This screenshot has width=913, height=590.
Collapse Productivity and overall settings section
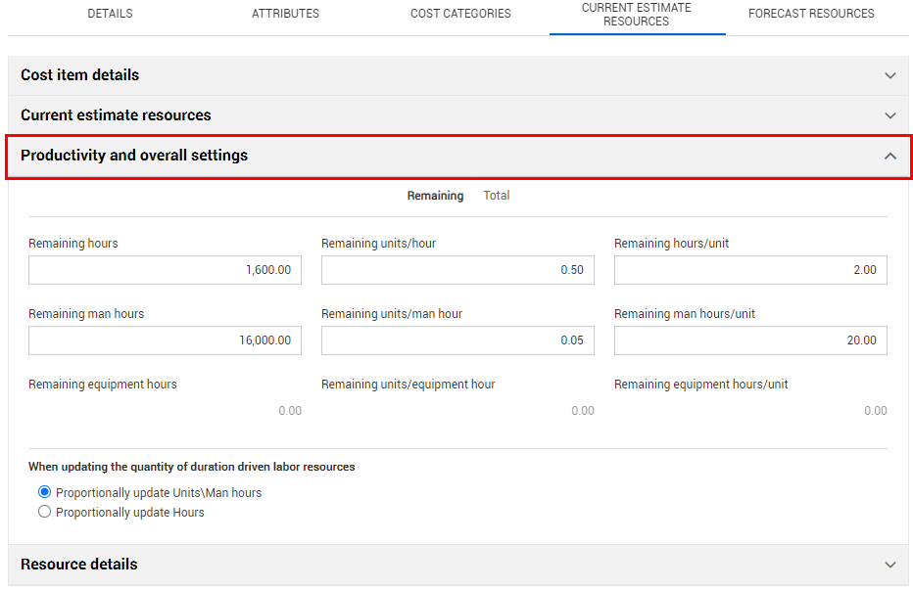tap(889, 156)
